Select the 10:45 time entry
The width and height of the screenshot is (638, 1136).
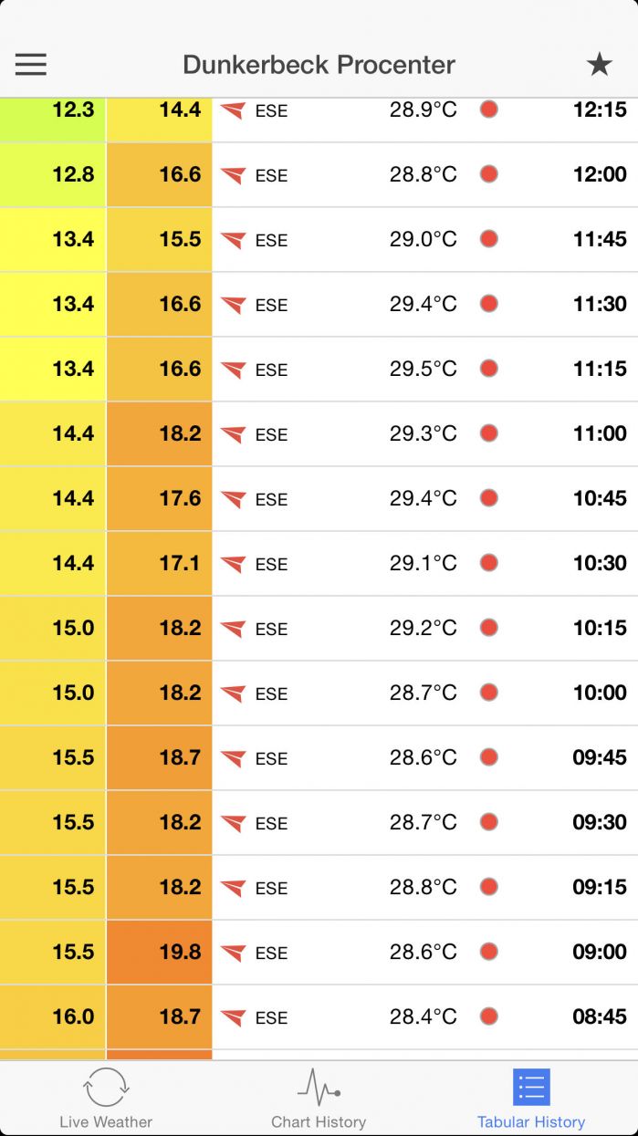600,498
